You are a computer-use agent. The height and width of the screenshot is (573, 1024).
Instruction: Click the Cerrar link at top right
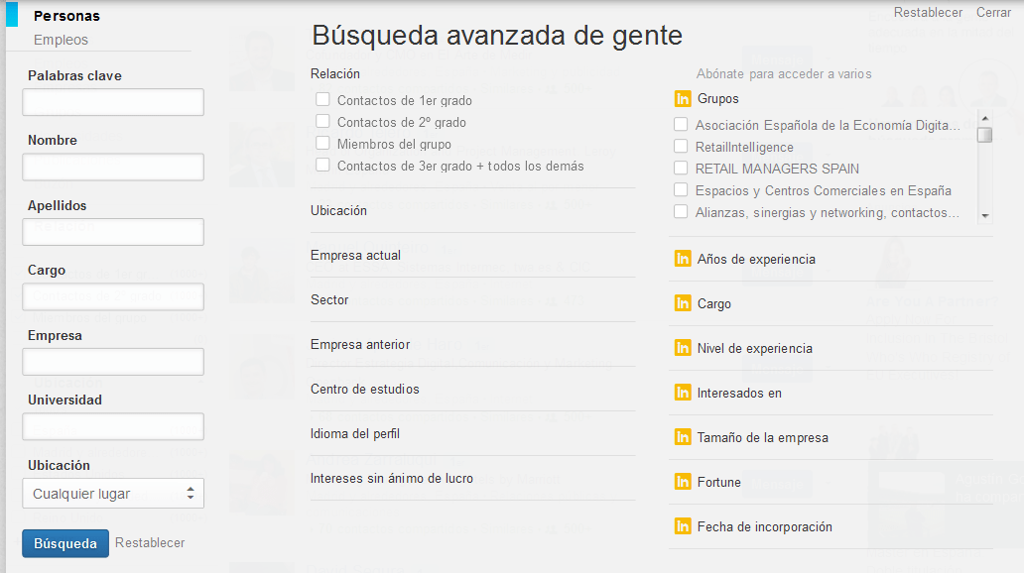click(x=993, y=13)
